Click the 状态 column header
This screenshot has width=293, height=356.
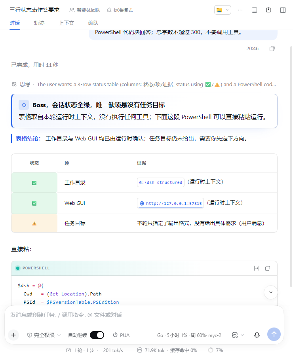point(34,163)
